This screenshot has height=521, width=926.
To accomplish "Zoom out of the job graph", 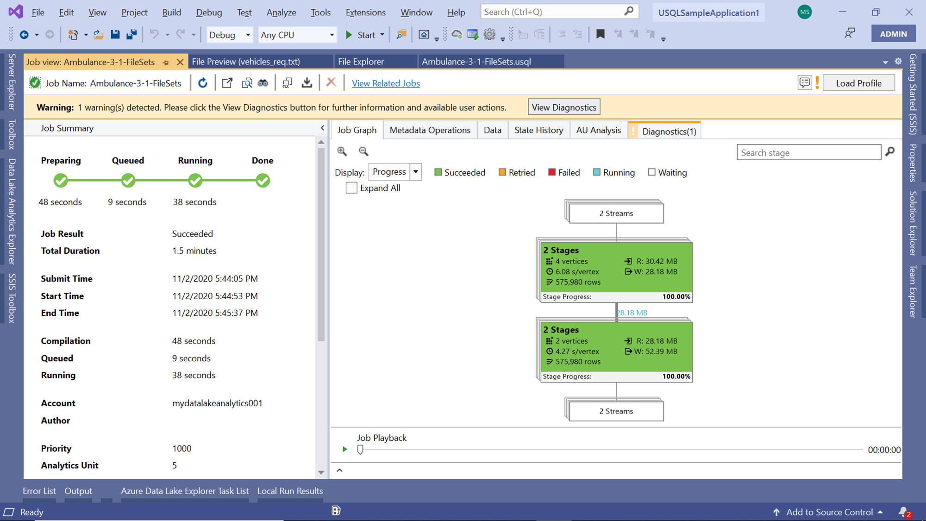I will coord(363,151).
